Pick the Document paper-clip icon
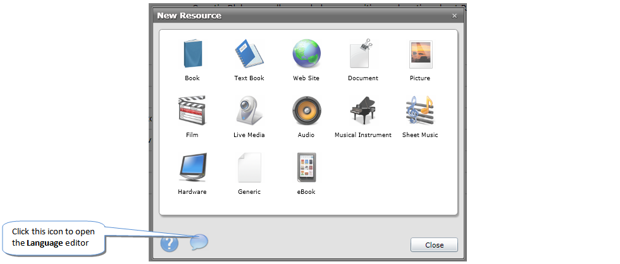Image resolution: width=620 pixels, height=264 pixels. (x=363, y=54)
